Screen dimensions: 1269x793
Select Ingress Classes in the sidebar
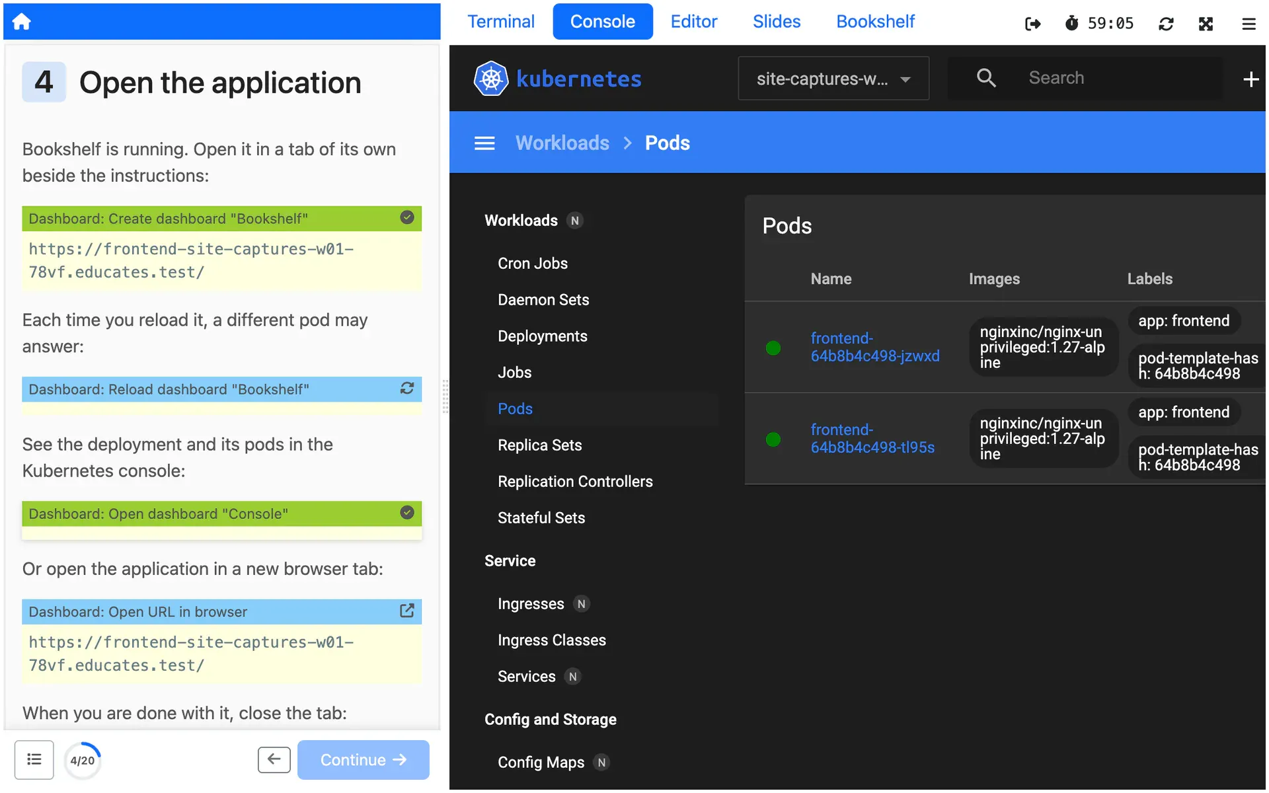pos(551,640)
